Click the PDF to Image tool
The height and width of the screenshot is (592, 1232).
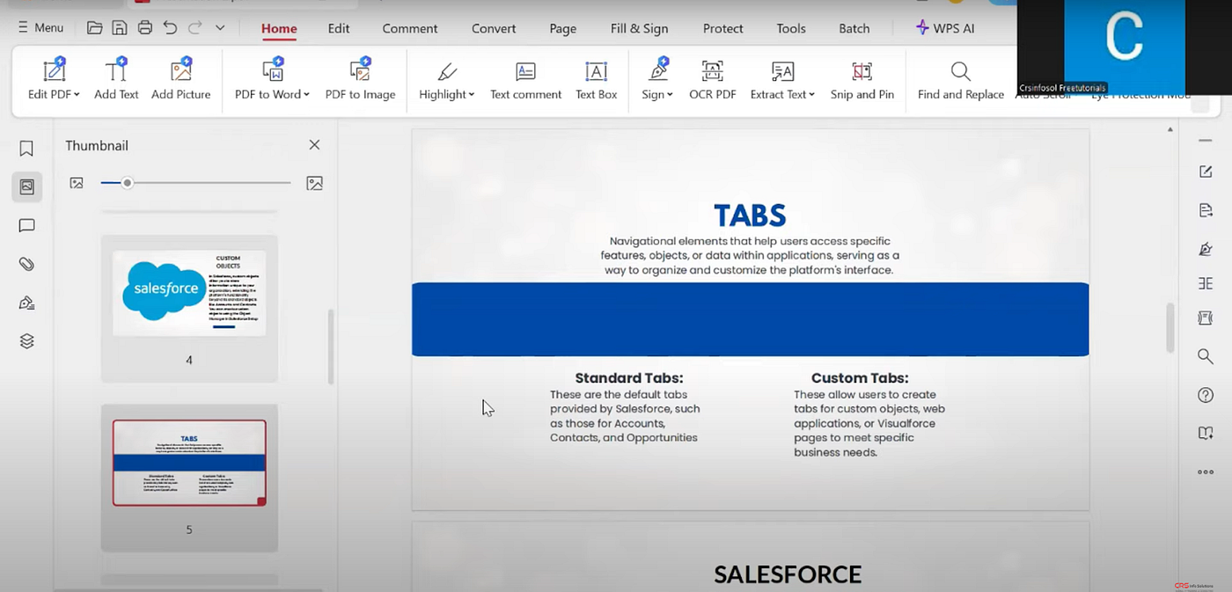point(361,79)
